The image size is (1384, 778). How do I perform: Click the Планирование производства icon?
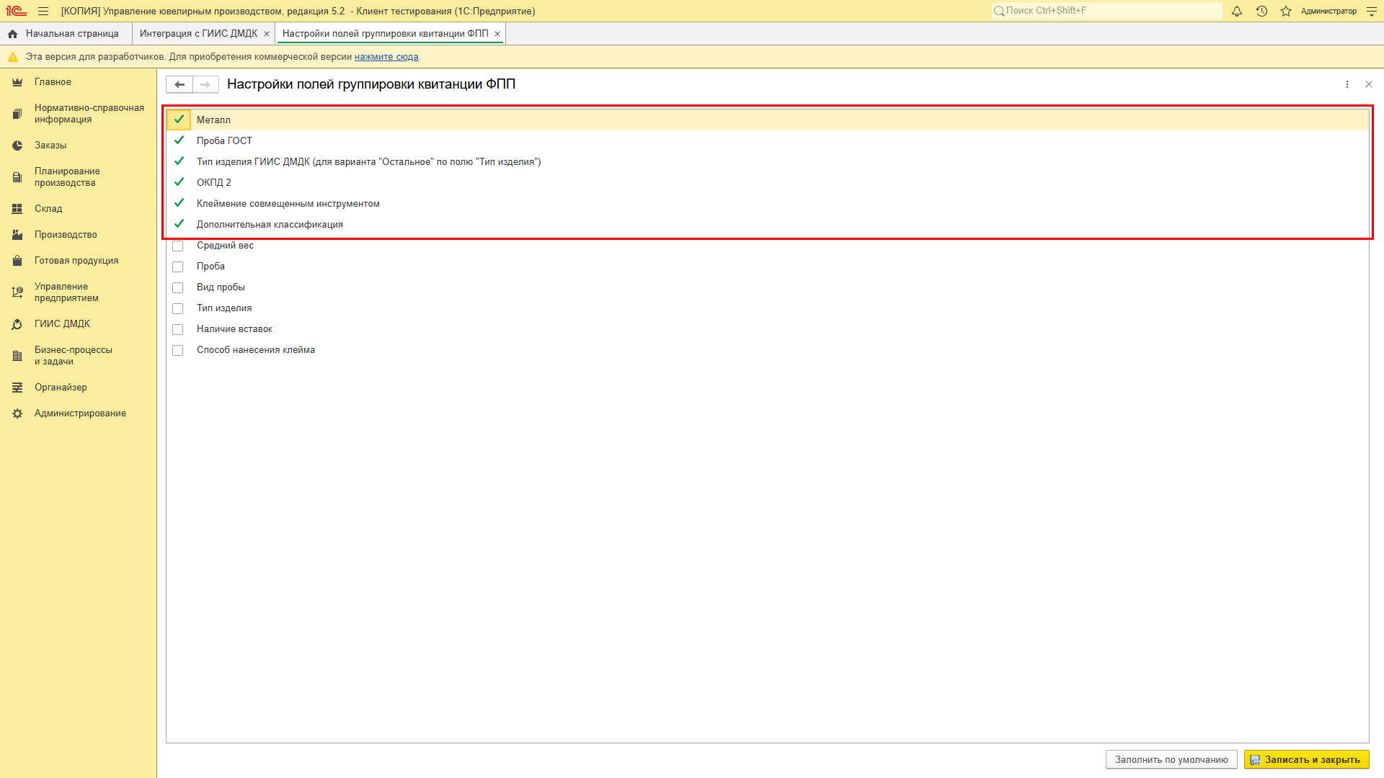[17, 177]
